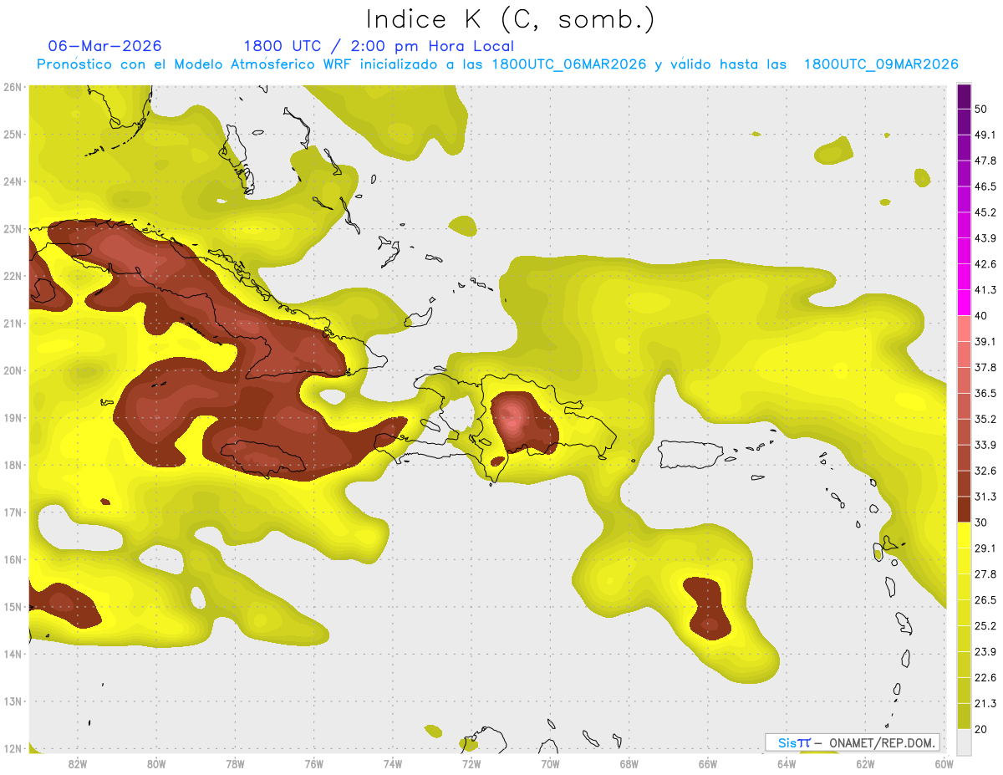Click the Puerto Rico island outline on the map
Screen dimensions: 1003x775
click(690, 454)
